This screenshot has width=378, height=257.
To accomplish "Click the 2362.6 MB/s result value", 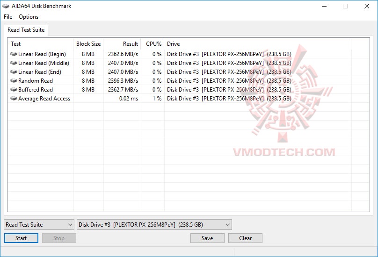I will point(123,54).
